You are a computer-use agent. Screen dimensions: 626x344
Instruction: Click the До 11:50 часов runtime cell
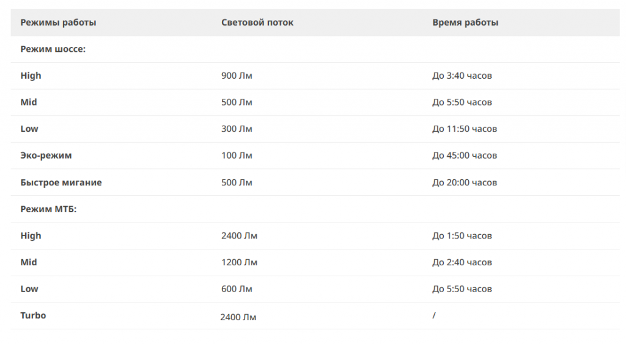(465, 129)
